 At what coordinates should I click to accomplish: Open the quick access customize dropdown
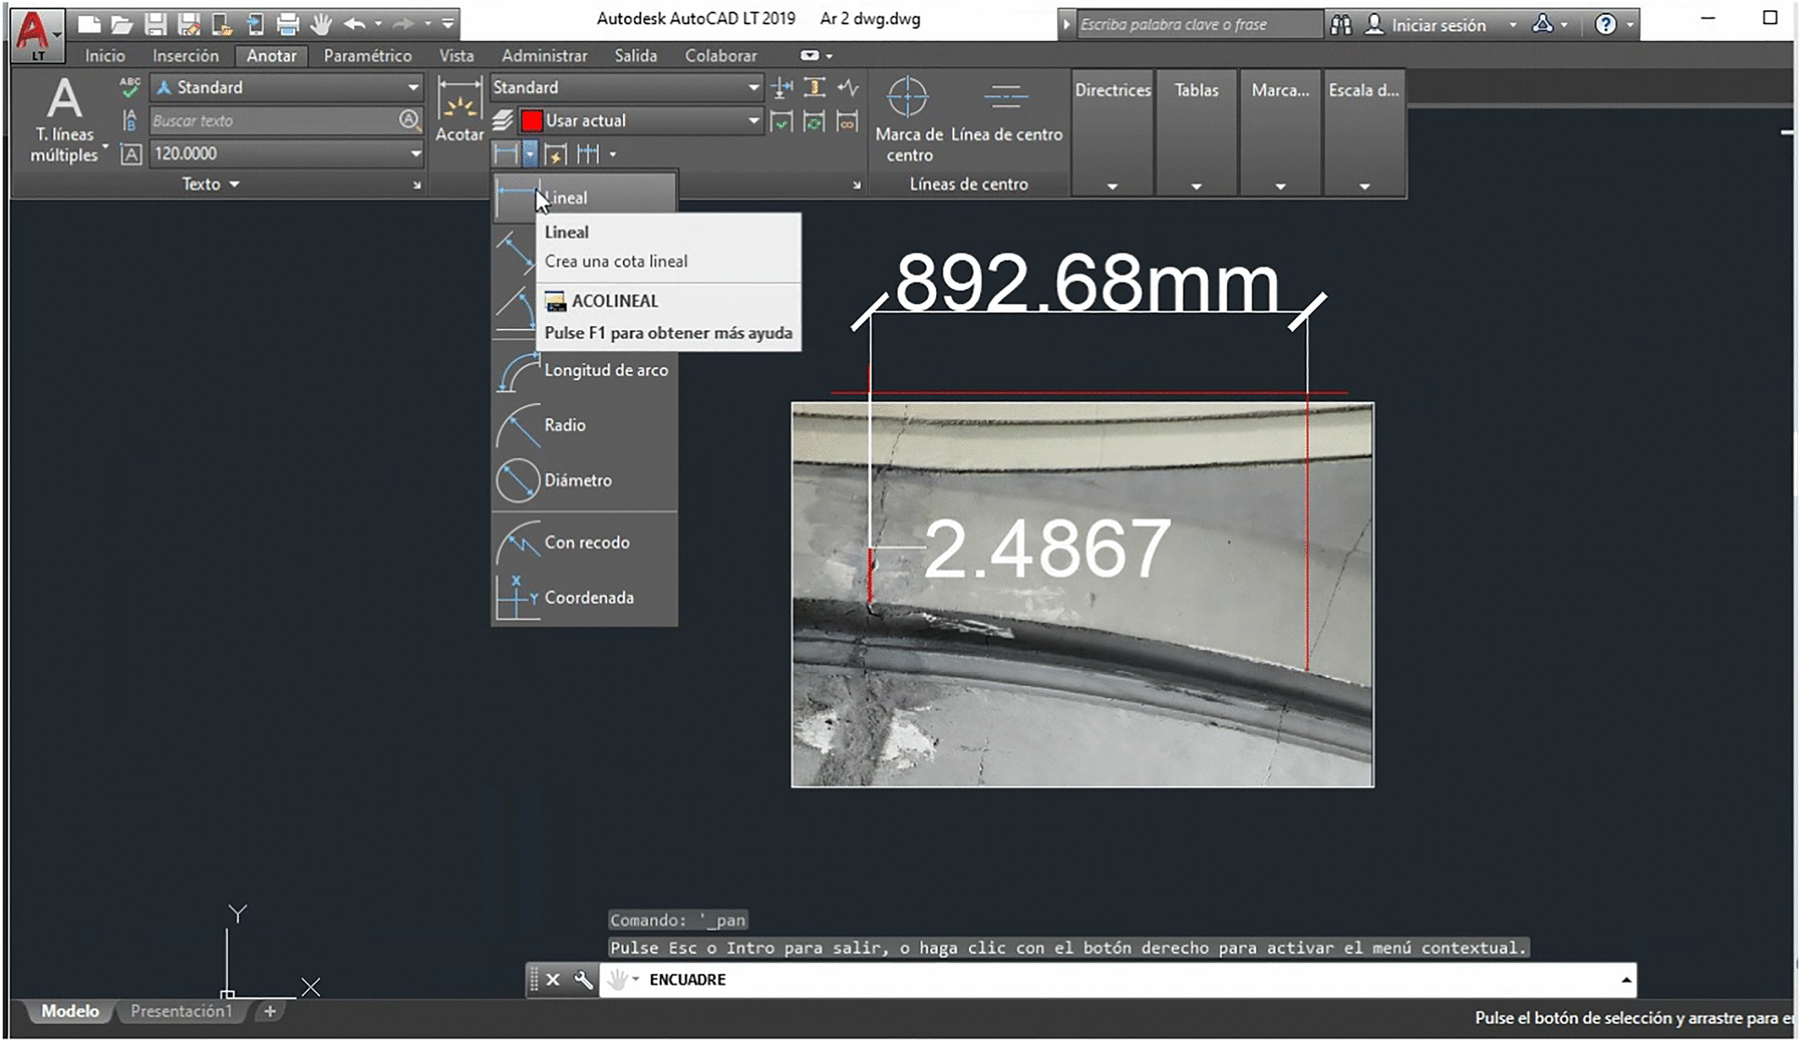tap(448, 24)
